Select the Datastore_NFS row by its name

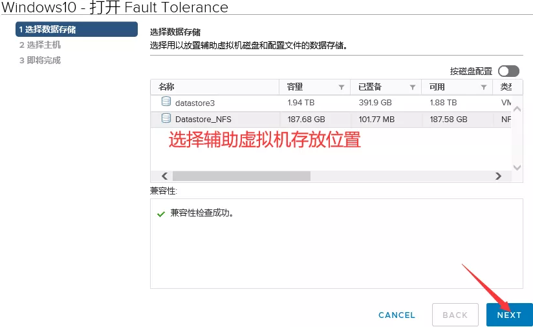coord(202,120)
